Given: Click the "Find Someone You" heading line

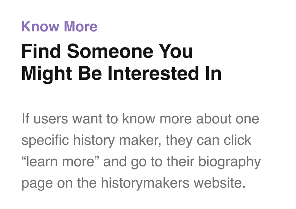Looking at the screenshot, I should tap(107, 51).
